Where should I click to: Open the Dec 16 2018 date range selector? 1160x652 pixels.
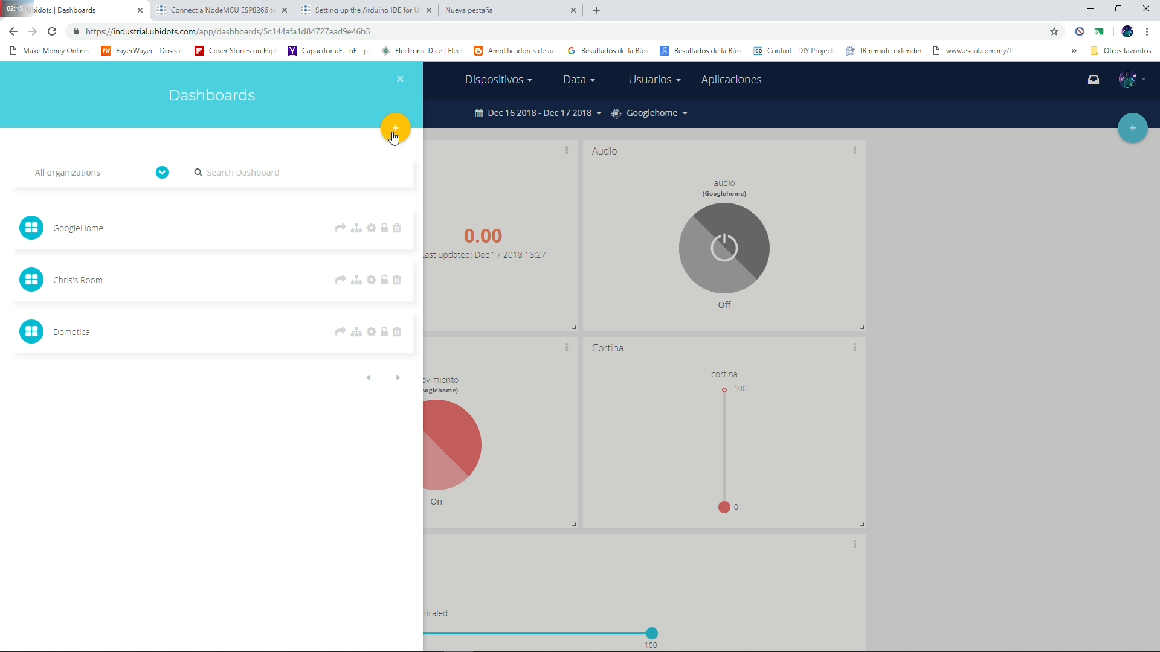point(542,113)
